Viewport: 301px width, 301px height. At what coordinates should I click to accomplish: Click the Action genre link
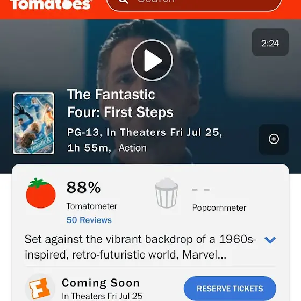(133, 148)
